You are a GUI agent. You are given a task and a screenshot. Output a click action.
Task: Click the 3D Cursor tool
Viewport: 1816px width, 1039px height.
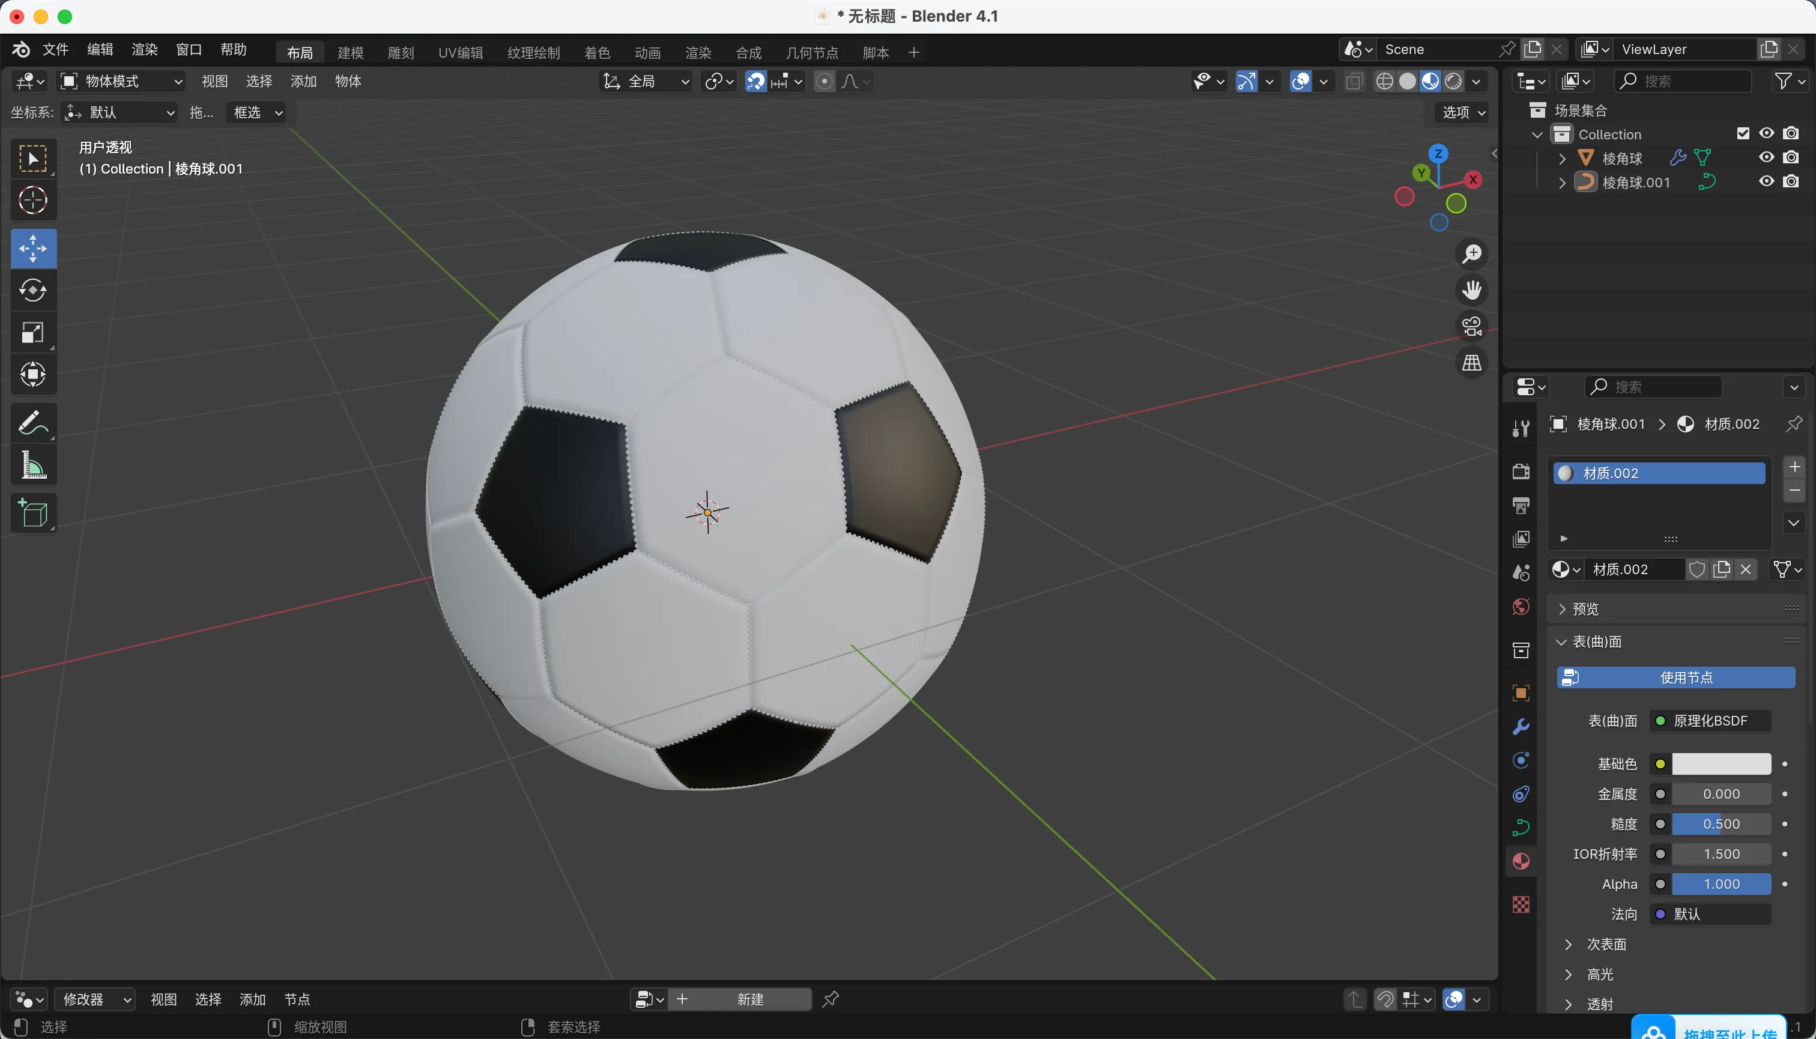coord(33,201)
